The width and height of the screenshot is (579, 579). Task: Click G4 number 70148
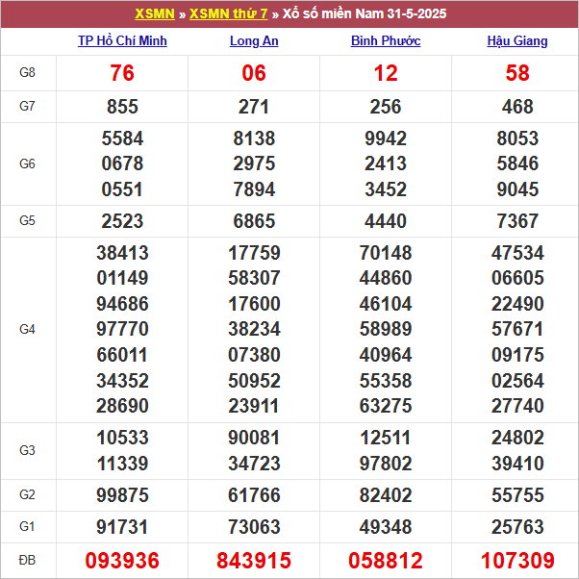tap(386, 253)
